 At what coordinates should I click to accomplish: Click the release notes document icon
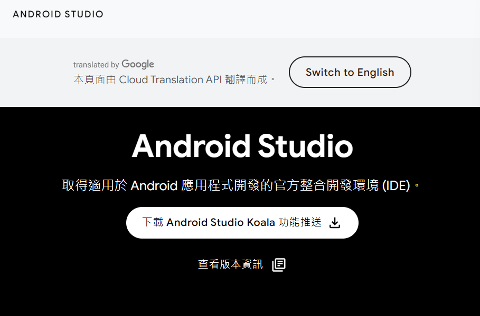(279, 265)
